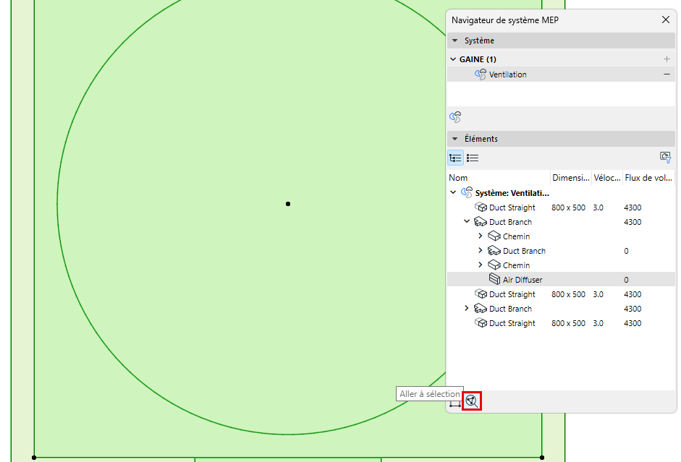Click the Dimensi... column header
681x462 pixels.
pyautogui.click(x=571, y=177)
